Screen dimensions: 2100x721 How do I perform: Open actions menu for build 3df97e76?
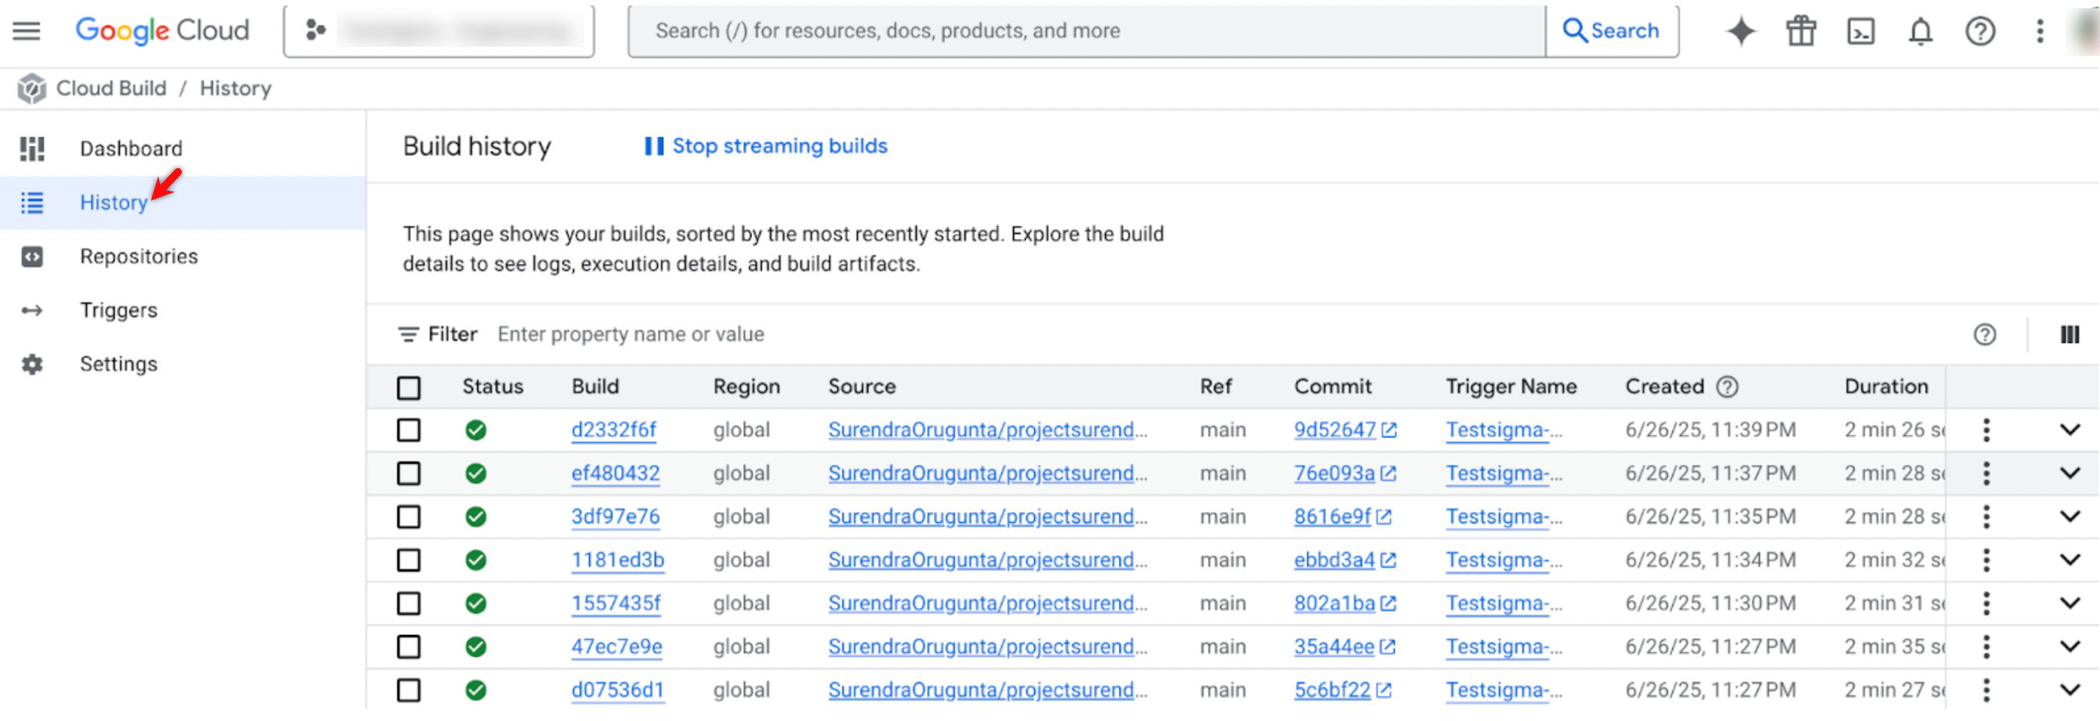pos(1986,517)
